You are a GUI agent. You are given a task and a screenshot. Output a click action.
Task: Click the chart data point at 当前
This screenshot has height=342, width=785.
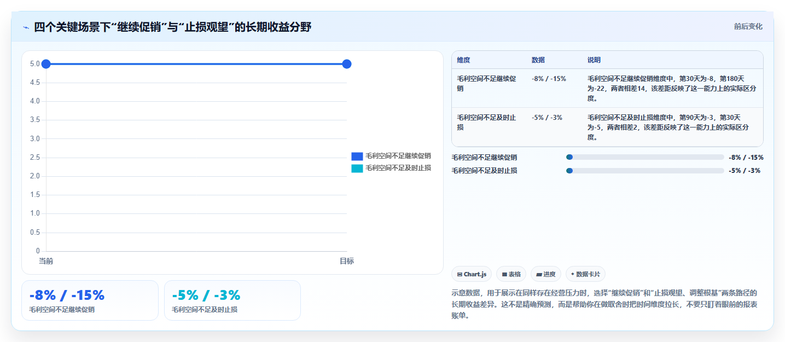tap(46, 64)
